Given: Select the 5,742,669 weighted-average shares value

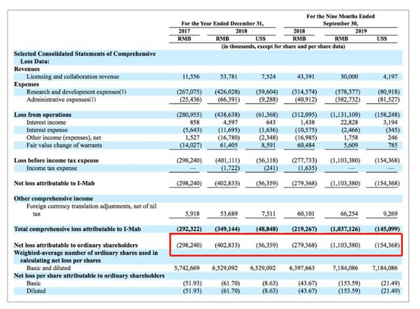Looking at the screenshot, I should (x=187, y=268).
